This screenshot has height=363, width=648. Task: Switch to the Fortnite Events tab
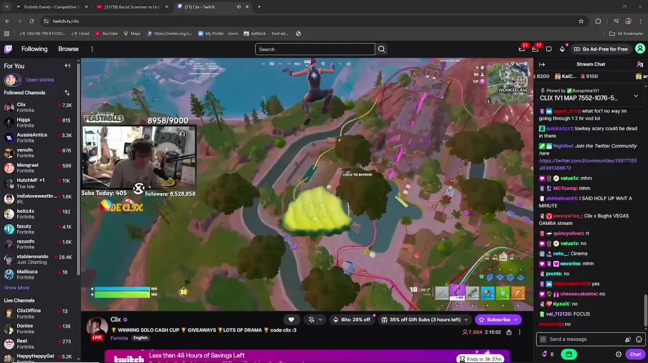52,7
